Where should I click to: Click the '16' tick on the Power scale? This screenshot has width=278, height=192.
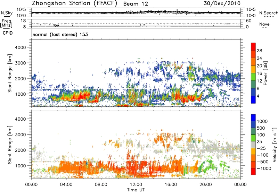(259, 73)
